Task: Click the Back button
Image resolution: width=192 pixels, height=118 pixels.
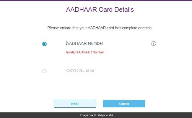Action: tap(75, 104)
